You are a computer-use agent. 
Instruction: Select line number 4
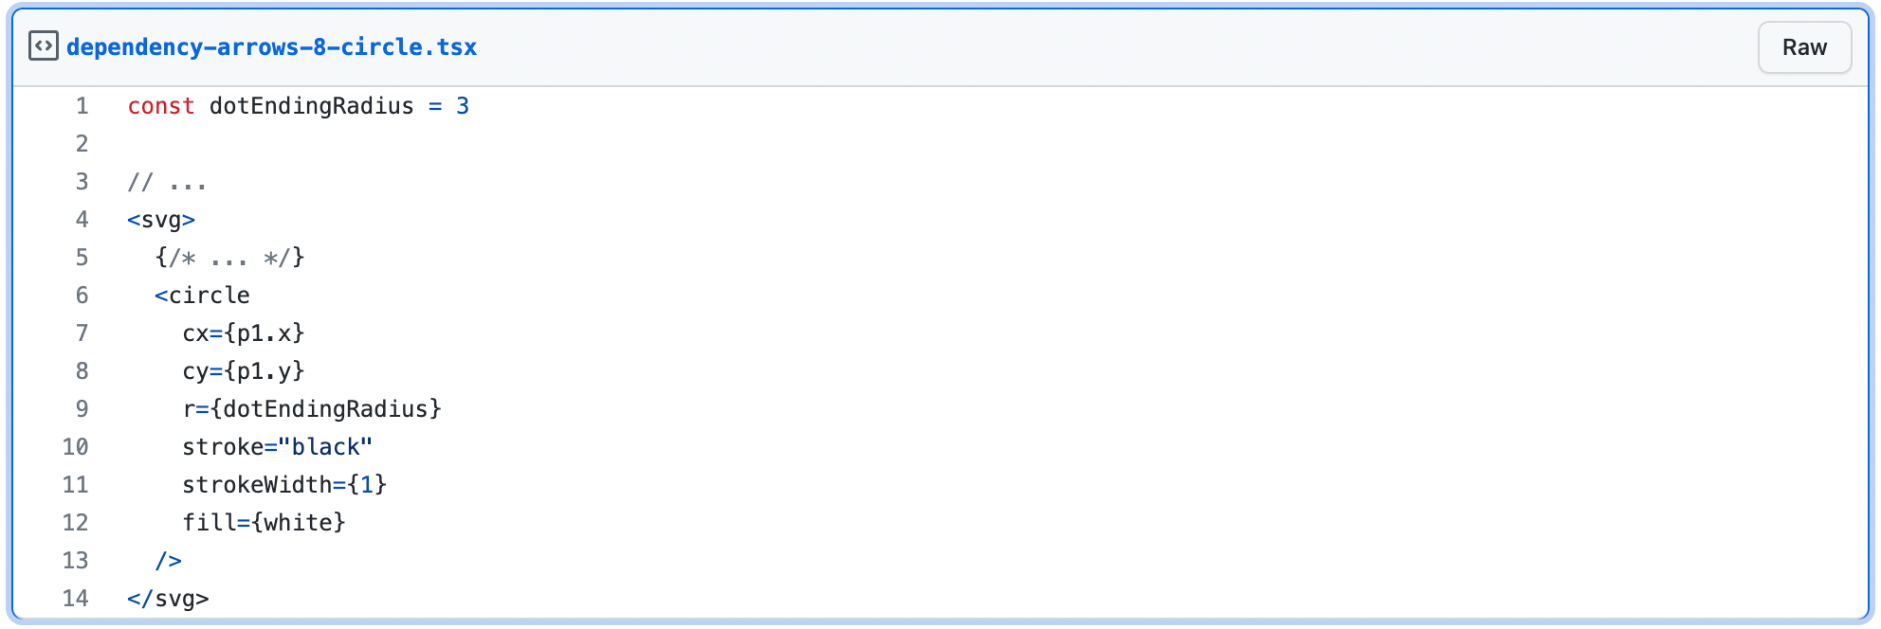[x=82, y=220]
